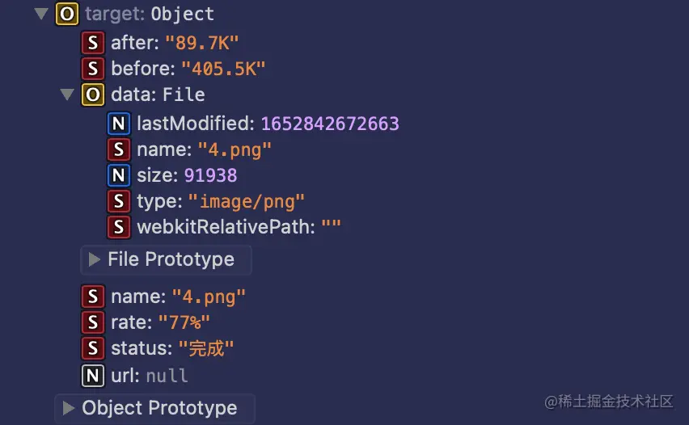
Task: Click the "405.5K" before value
Action: tap(223, 69)
